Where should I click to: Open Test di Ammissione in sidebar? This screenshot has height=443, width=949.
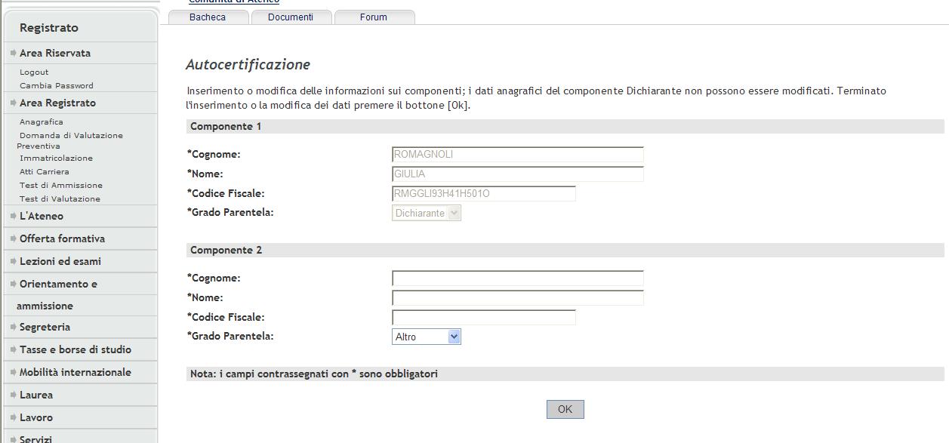pyautogui.click(x=61, y=186)
